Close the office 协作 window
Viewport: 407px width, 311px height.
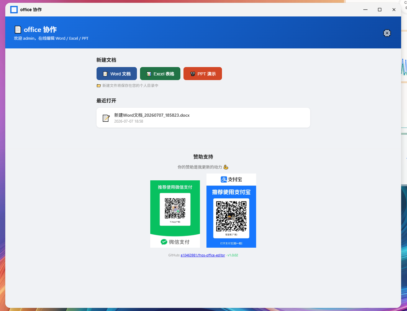tap(394, 10)
